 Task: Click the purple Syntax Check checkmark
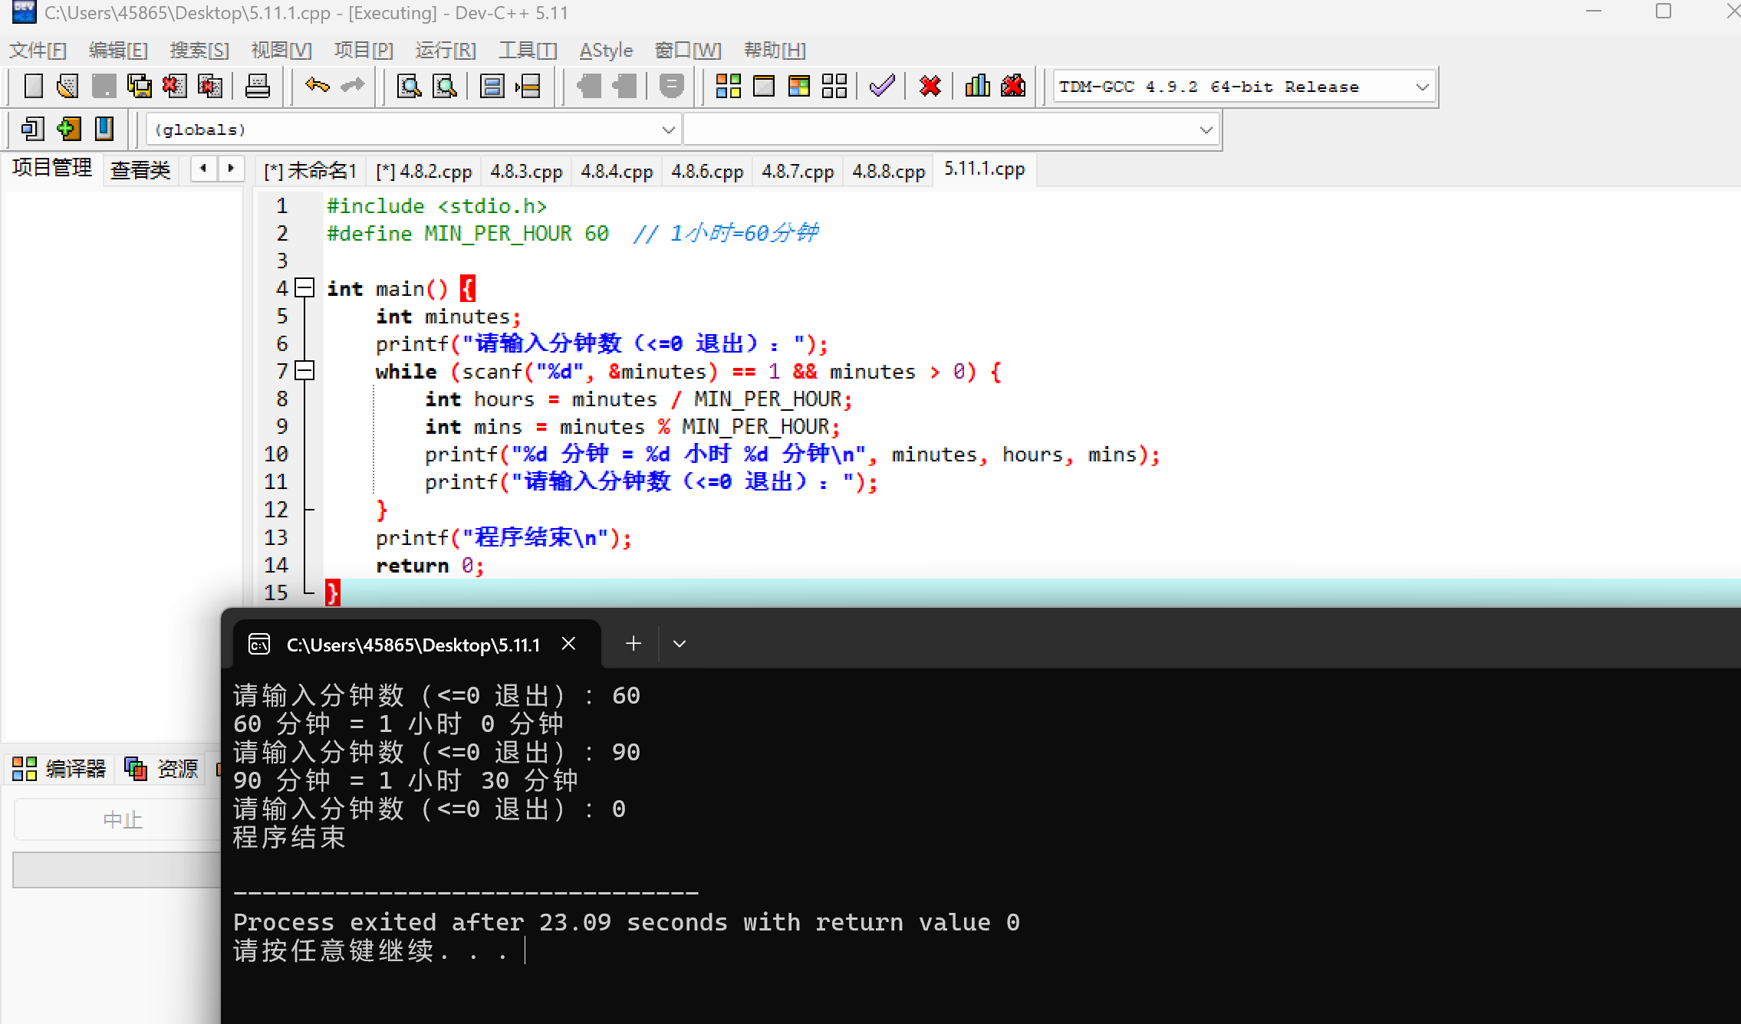coord(882,86)
